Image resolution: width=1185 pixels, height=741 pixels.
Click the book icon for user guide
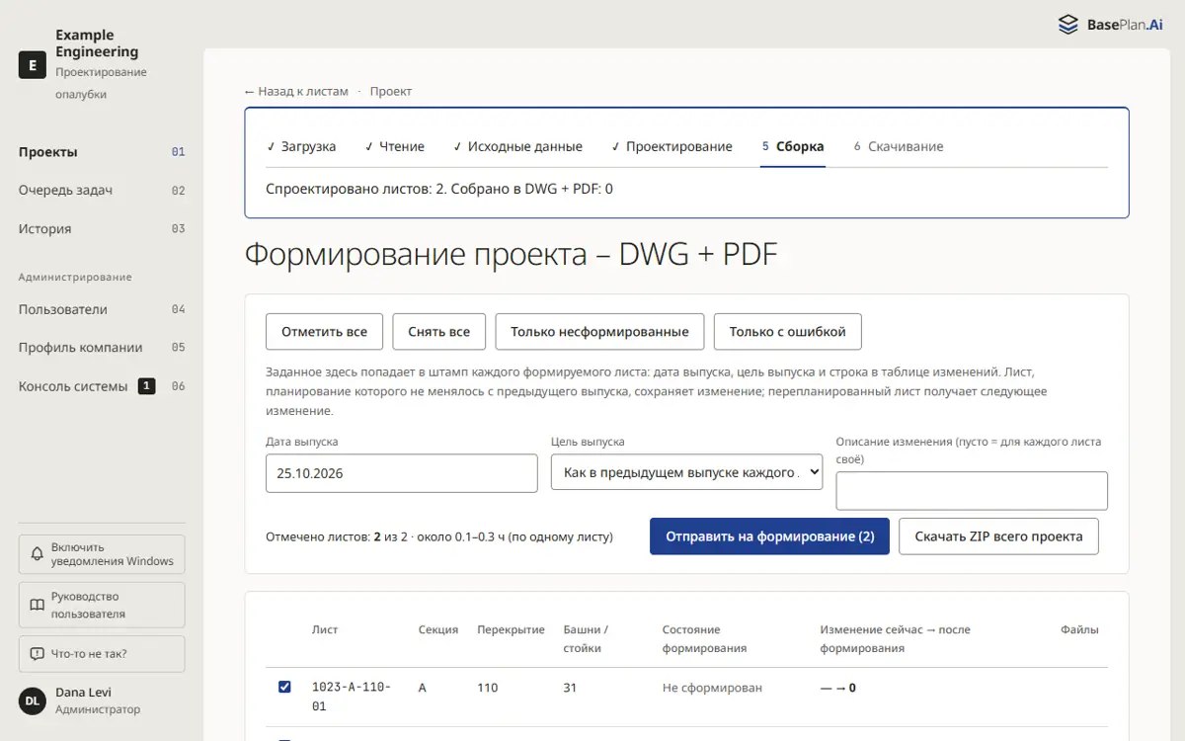click(37, 605)
